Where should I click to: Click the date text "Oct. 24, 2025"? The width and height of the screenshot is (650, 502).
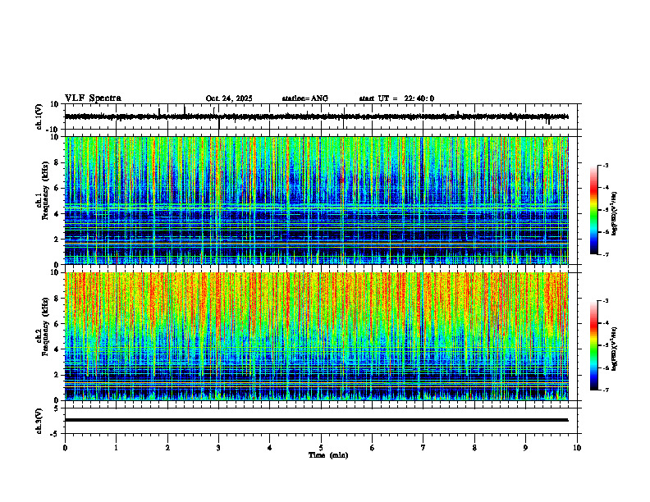coord(229,98)
